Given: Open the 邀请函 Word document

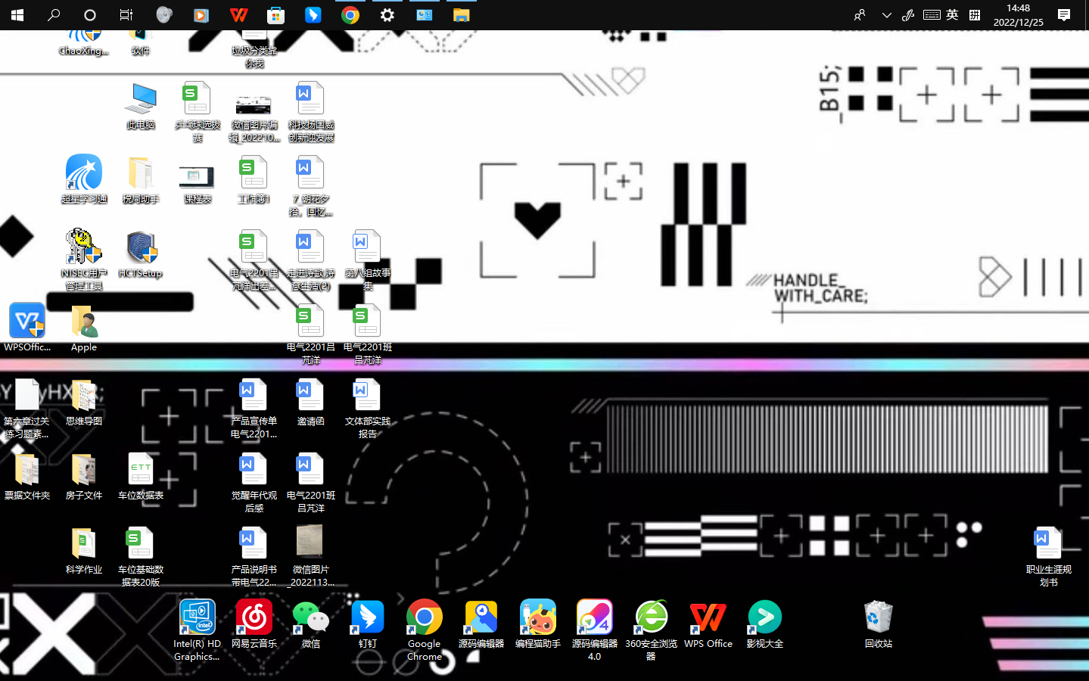Looking at the screenshot, I should click(311, 403).
